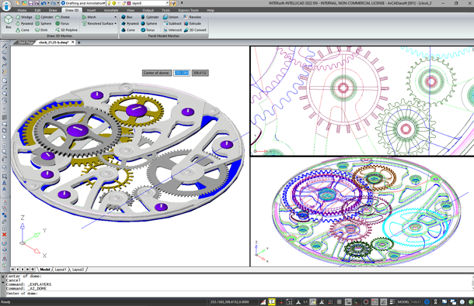This screenshot has height=306, width=474.
Task: Select the 3D Polyline tool
Action: click(66, 30)
